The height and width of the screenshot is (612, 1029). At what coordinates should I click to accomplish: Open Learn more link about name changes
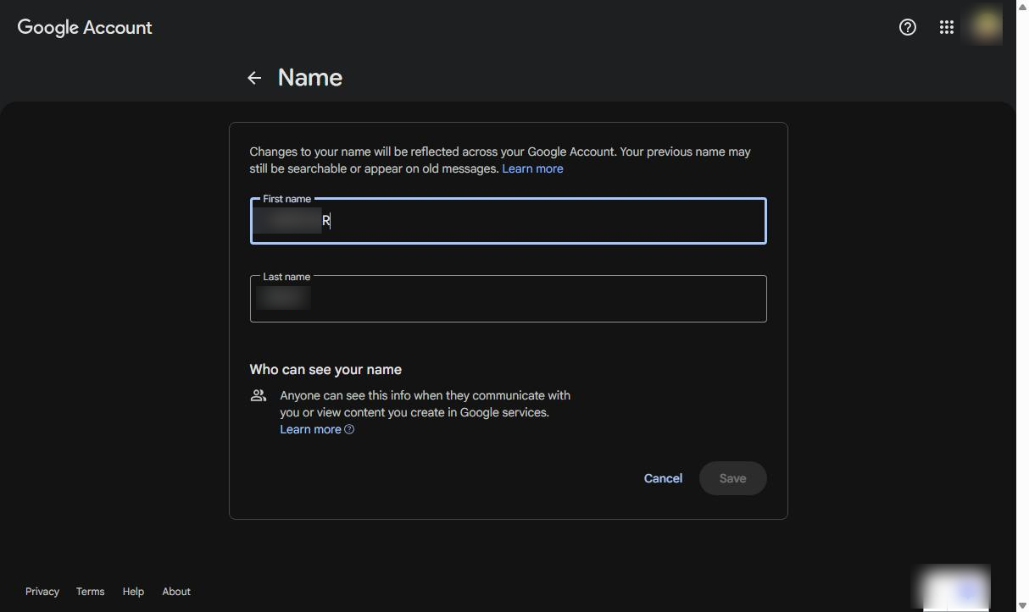[x=532, y=168]
